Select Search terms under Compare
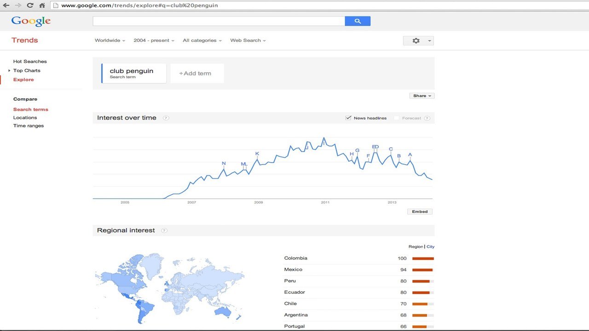Image resolution: width=589 pixels, height=331 pixels. [31, 109]
